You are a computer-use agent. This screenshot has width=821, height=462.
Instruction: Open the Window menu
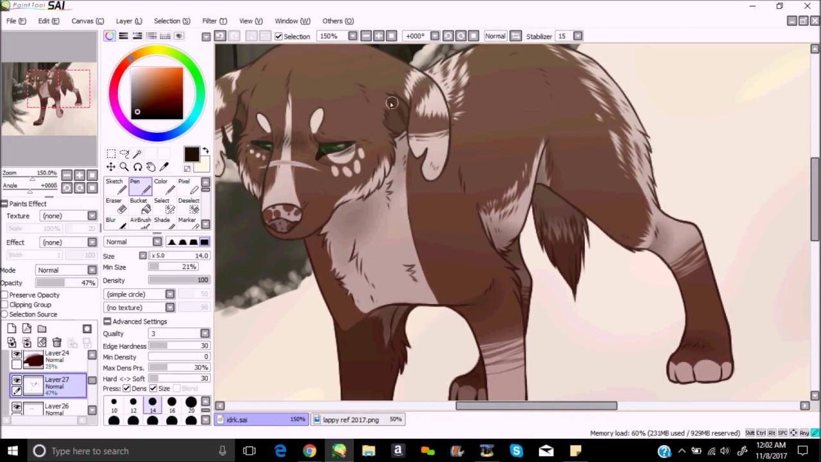click(292, 21)
